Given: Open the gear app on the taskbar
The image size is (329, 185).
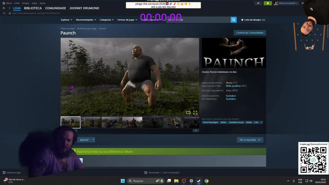Looking at the screenshot, I should click(191, 181).
